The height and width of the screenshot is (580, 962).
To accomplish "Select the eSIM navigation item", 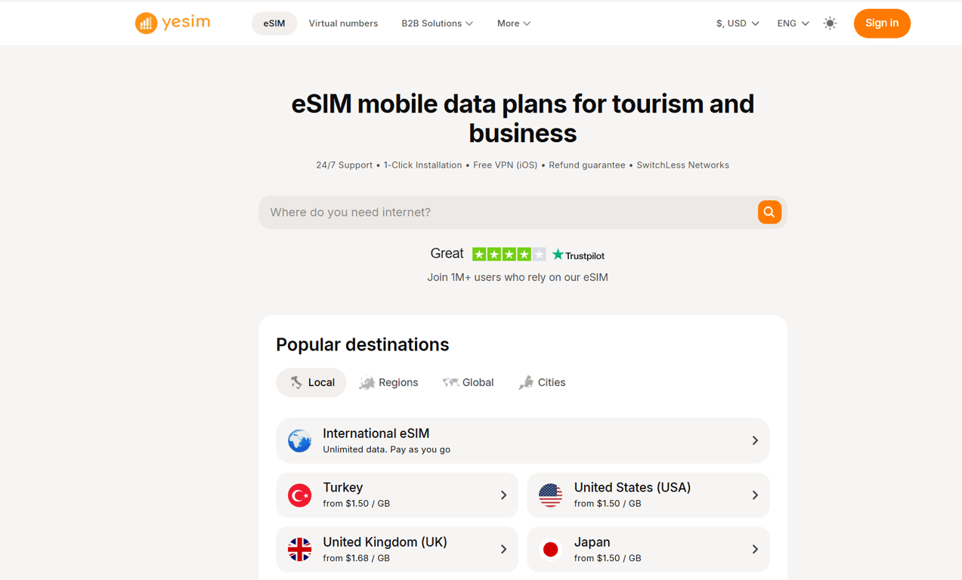I will [x=274, y=23].
